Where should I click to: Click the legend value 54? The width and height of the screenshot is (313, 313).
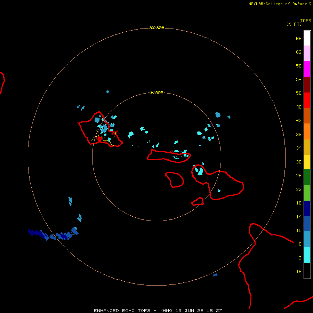(299, 79)
